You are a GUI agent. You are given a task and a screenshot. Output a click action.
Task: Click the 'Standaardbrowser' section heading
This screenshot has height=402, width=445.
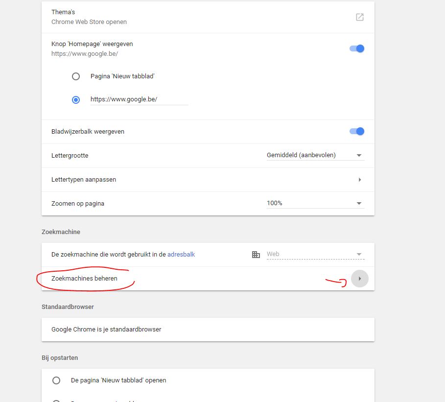pos(68,307)
